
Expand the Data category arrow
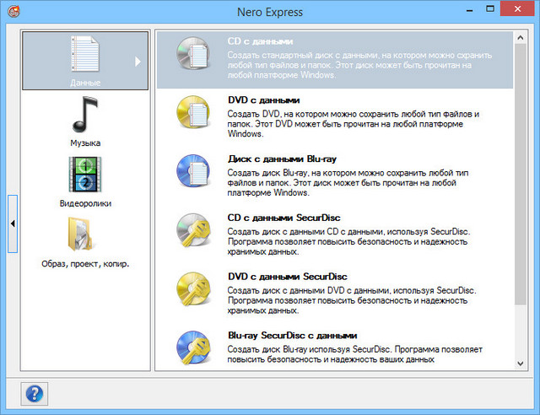(x=138, y=61)
